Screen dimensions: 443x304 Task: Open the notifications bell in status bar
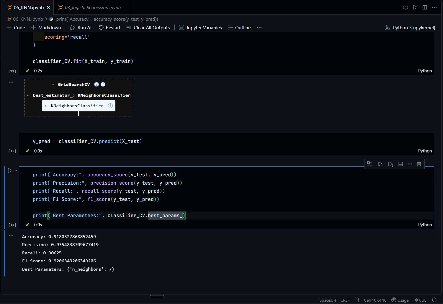pyautogui.click(x=434, y=300)
